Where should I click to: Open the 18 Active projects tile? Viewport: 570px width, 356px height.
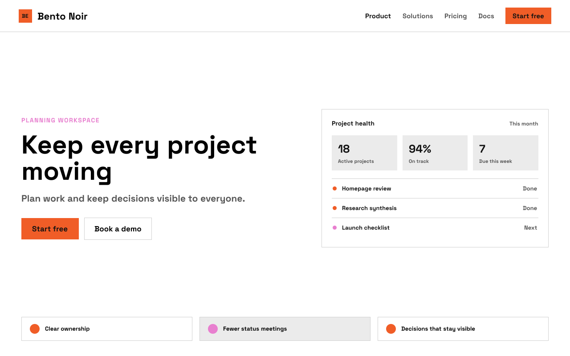click(364, 153)
